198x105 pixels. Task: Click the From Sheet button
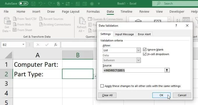(x=22, y=30)
